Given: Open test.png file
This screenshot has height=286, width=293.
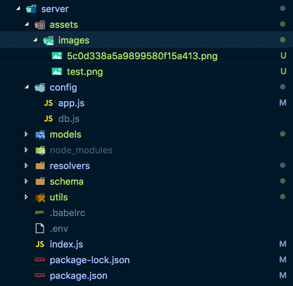Looking at the screenshot, I should tap(85, 72).
